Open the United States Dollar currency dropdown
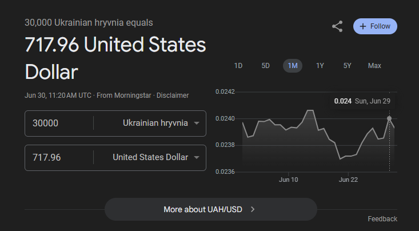 click(156, 157)
